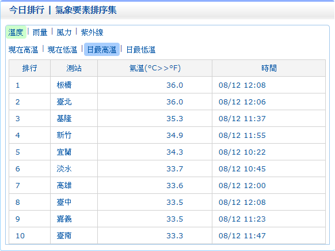Select station 淡水 in the table
The image size is (335, 251).
click(x=64, y=168)
